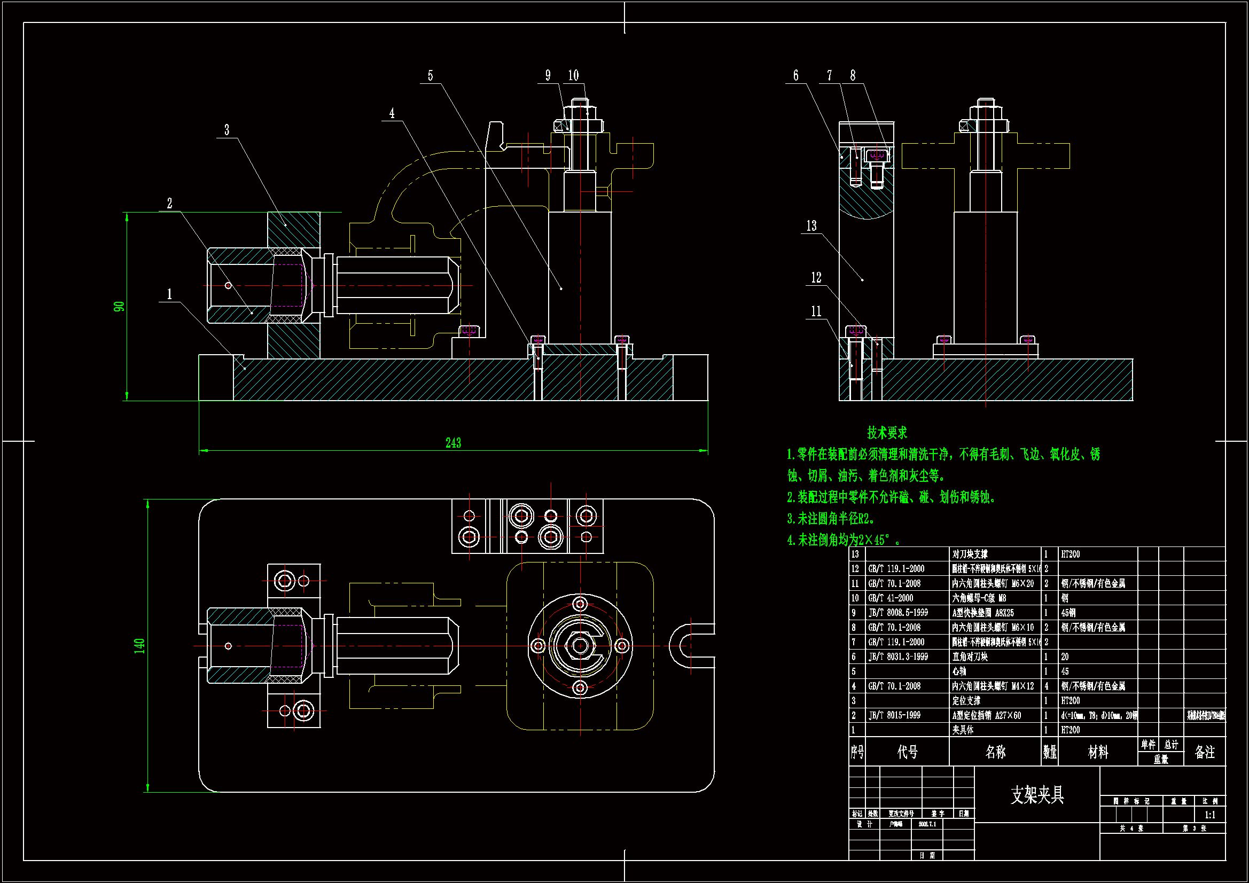Click the 140 width dimension in plan view
Image resolution: width=1249 pixels, height=883 pixels.
click(139, 646)
